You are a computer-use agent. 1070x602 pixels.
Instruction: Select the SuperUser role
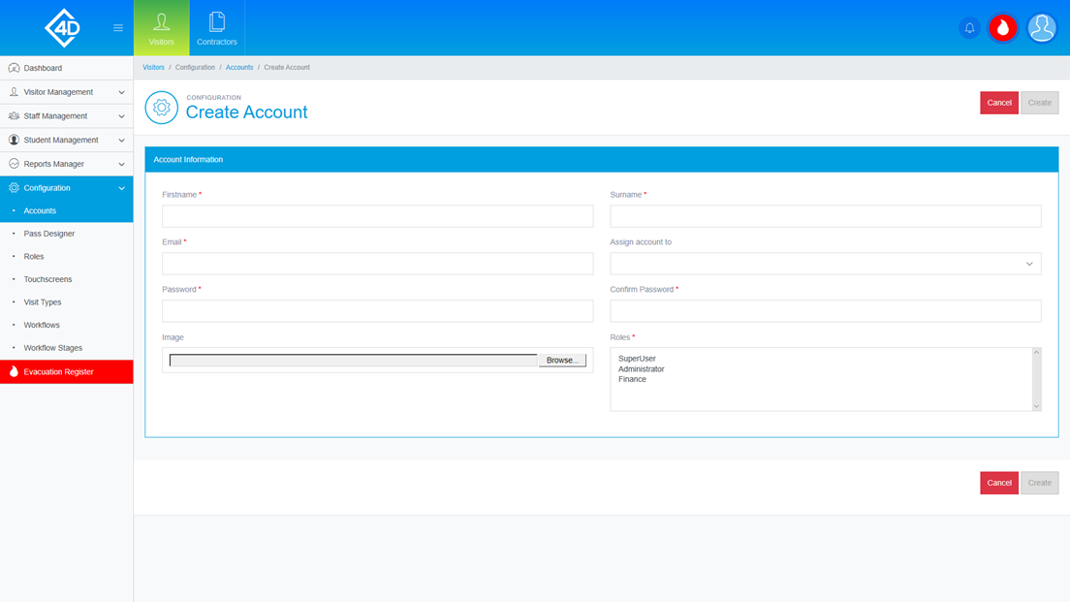click(637, 359)
